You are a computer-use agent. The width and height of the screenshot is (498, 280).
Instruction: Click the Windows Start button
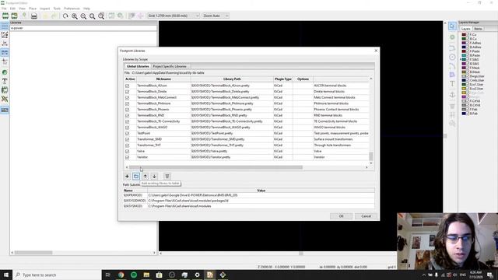pyautogui.click(x=6, y=275)
